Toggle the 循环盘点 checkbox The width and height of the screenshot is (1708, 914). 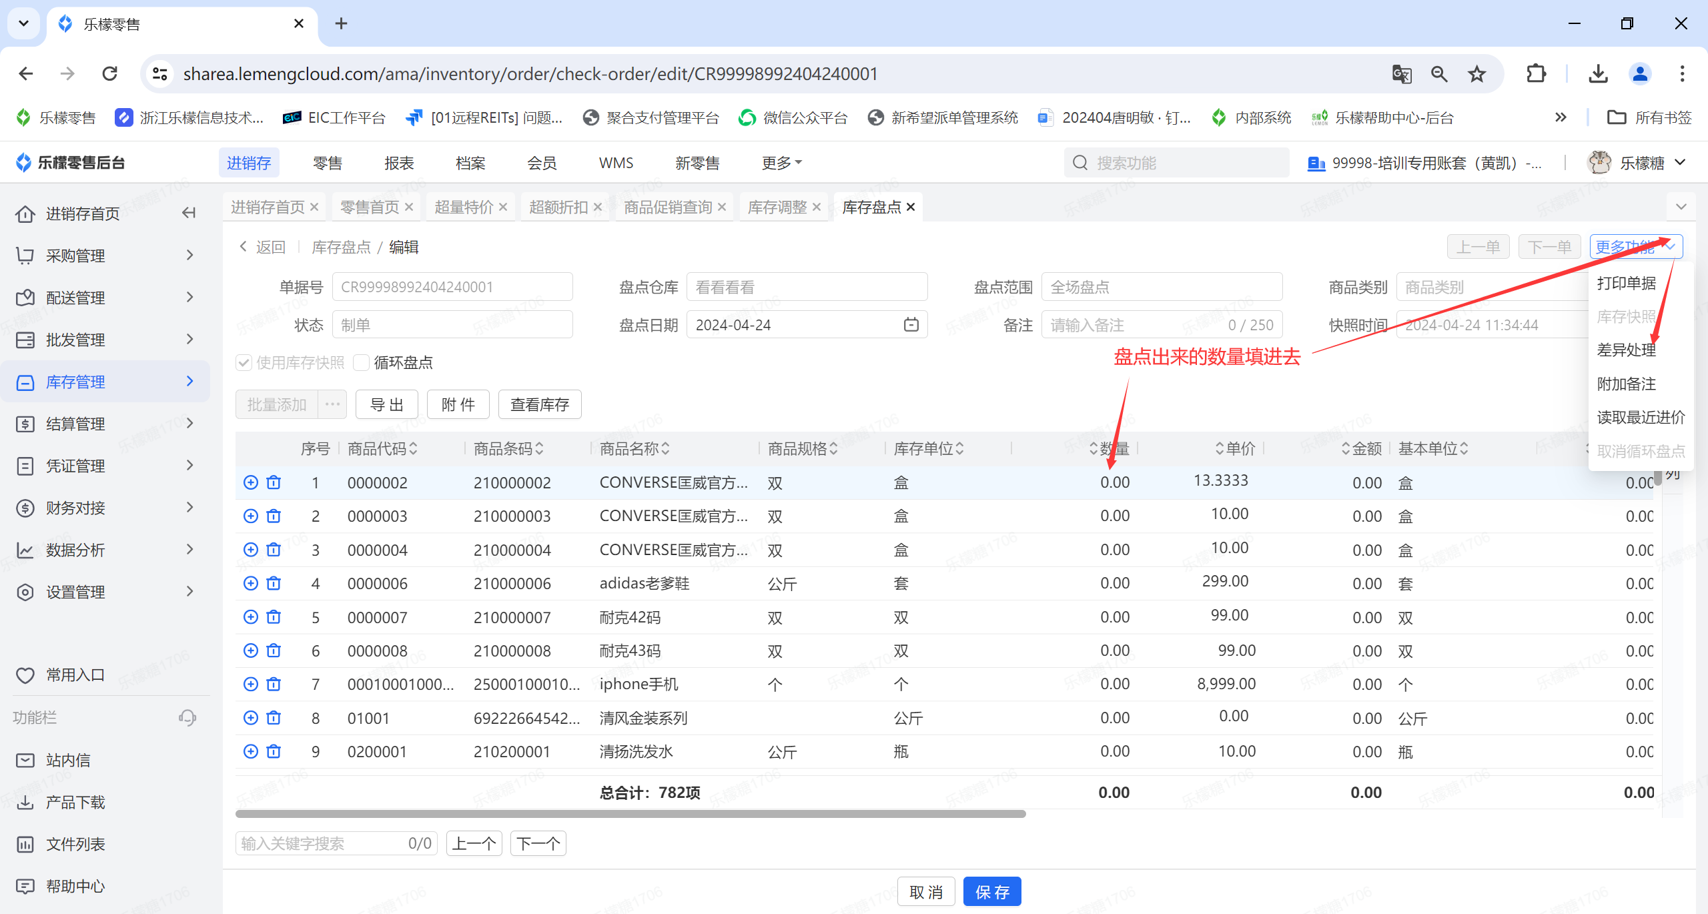point(361,362)
